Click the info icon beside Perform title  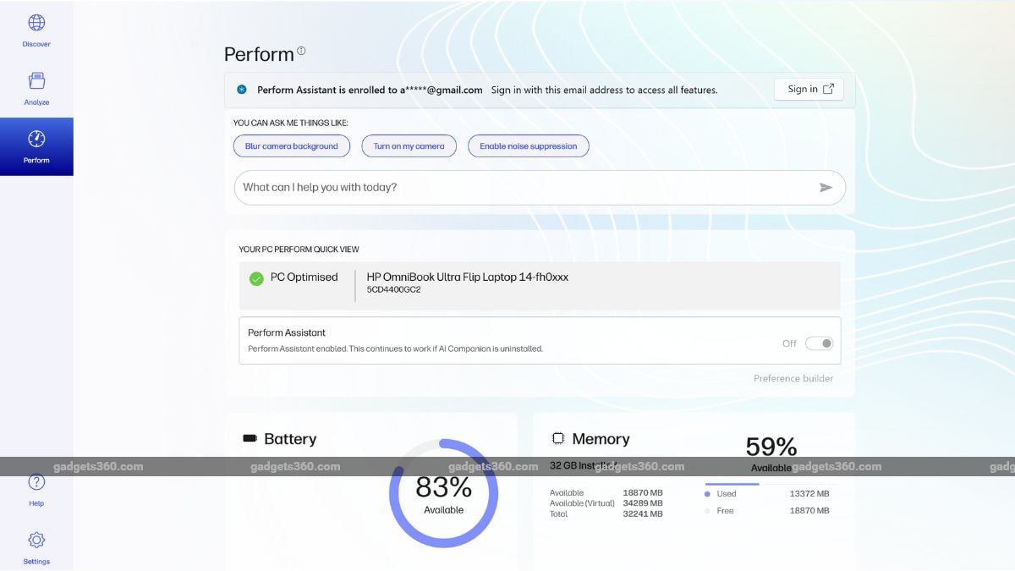301,51
